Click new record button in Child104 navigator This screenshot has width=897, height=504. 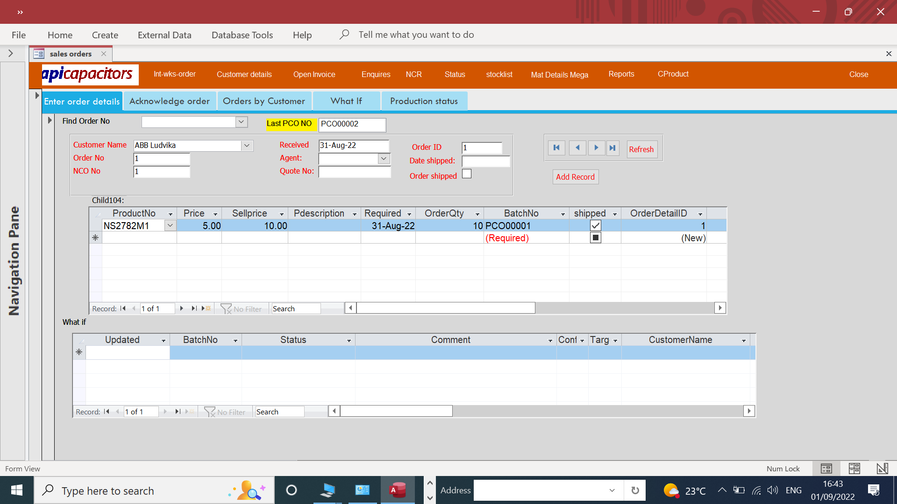[x=206, y=308]
